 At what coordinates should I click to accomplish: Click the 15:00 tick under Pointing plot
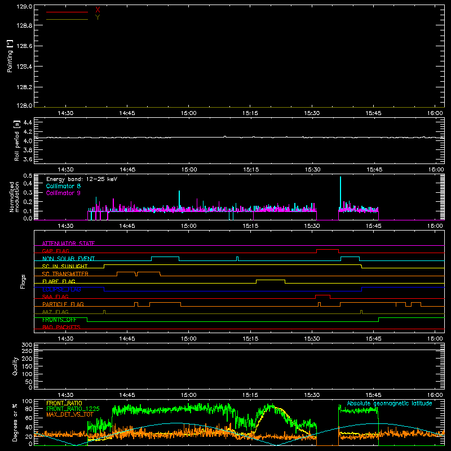[x=189, y=113]
